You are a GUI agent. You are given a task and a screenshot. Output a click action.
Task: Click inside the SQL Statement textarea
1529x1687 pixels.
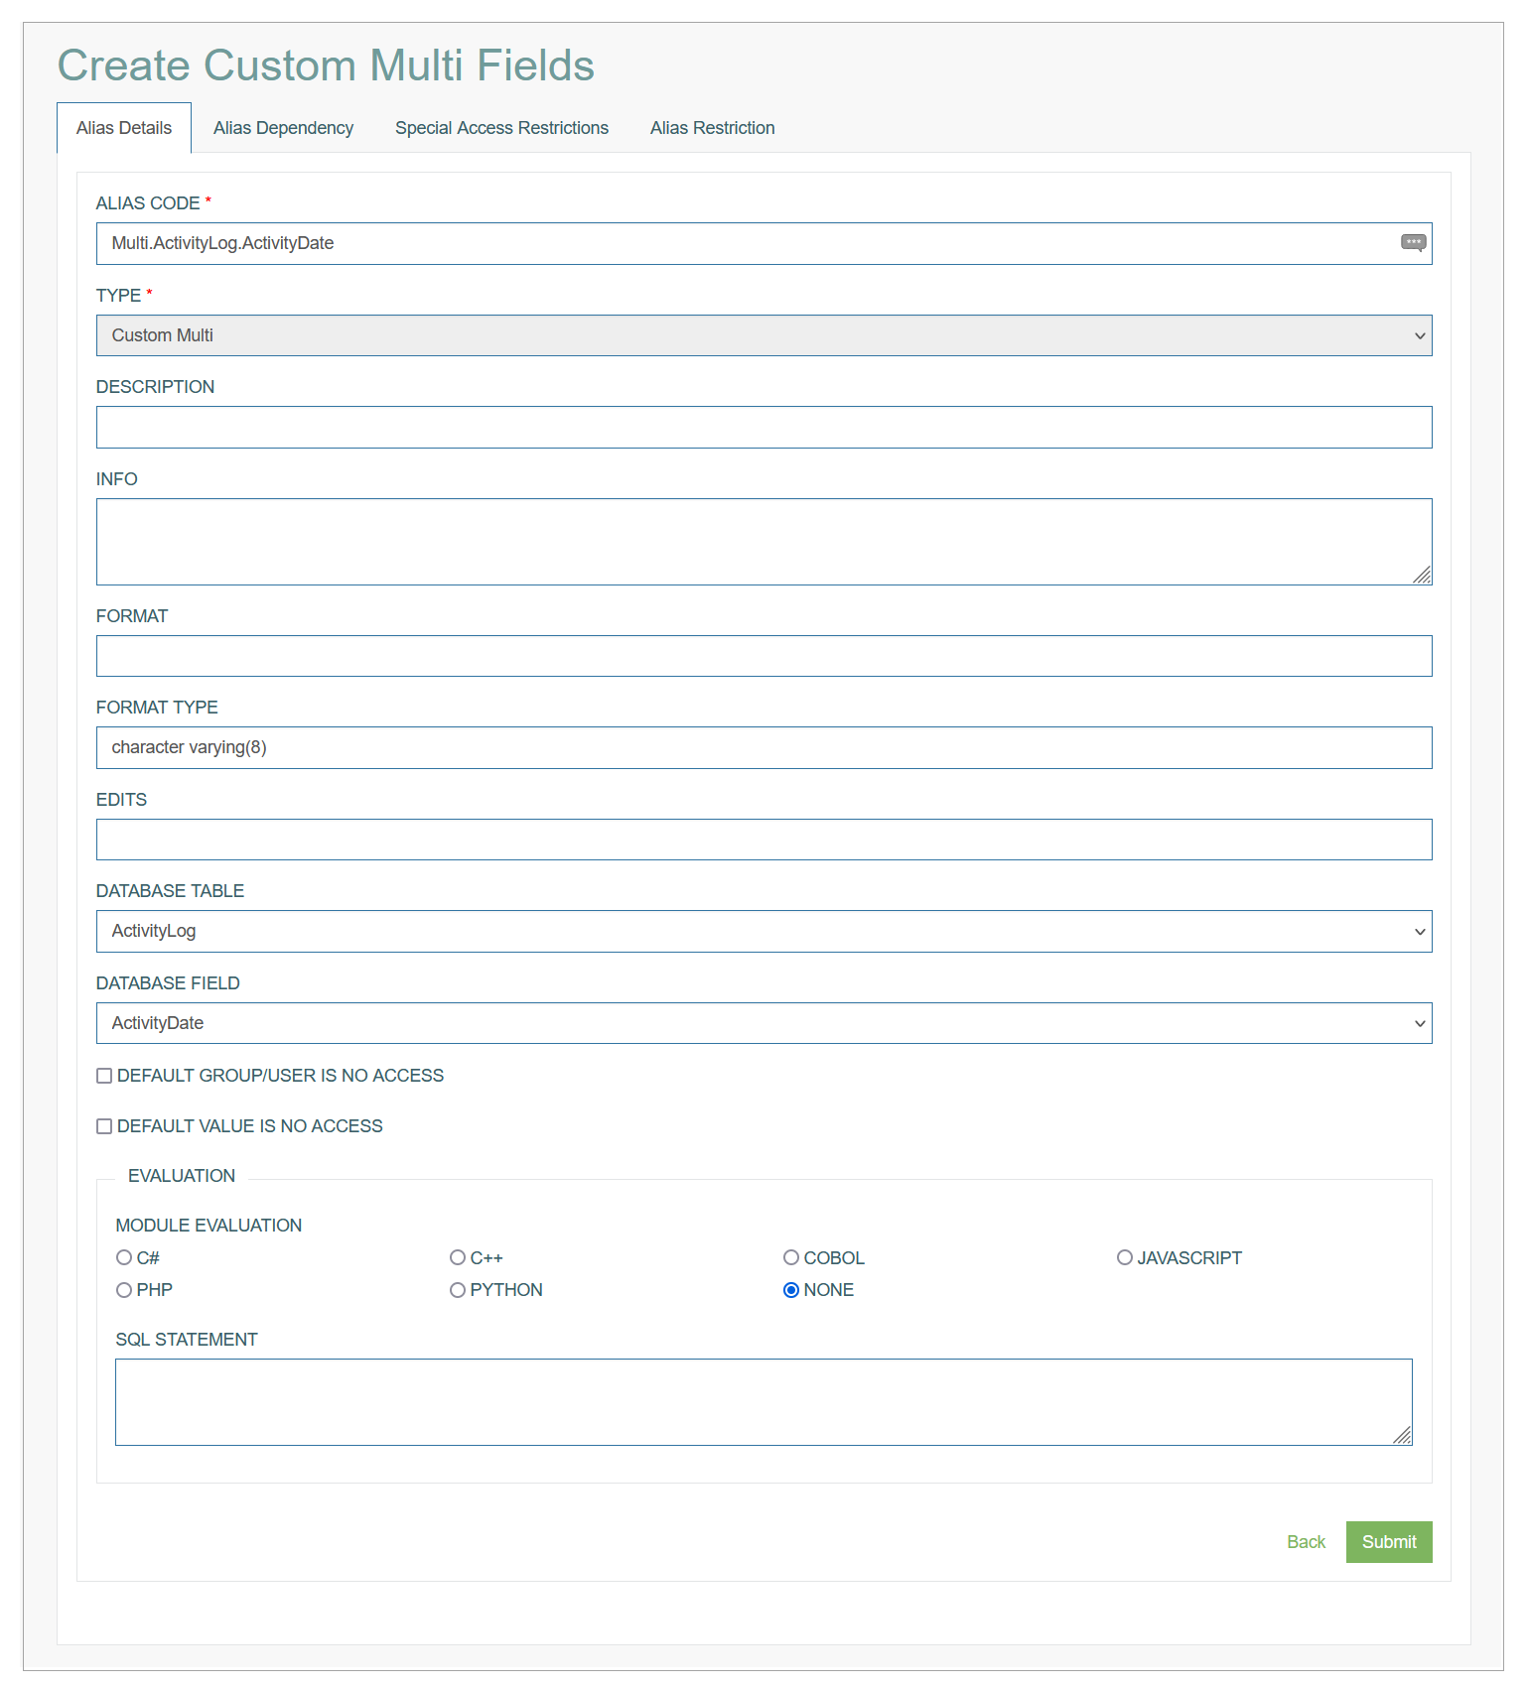tap(764, 1402)
